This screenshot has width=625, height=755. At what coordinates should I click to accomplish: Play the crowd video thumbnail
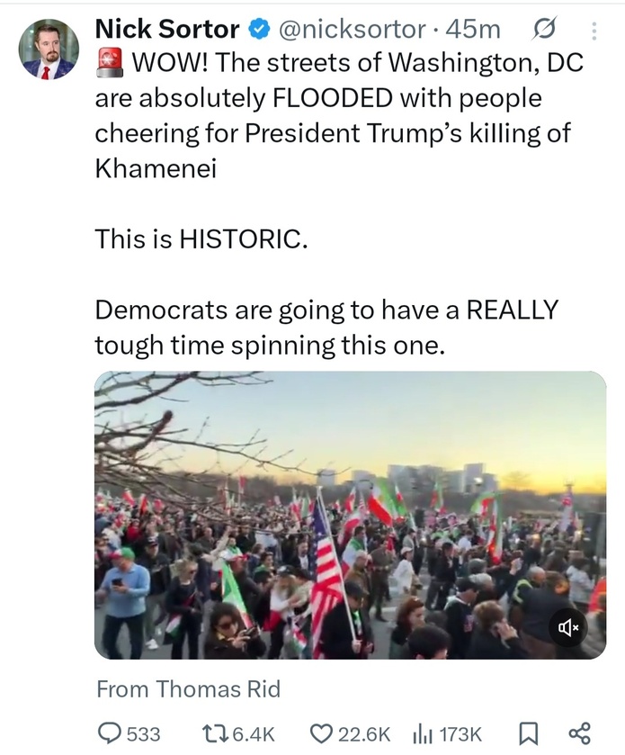[x=350, y=515]
